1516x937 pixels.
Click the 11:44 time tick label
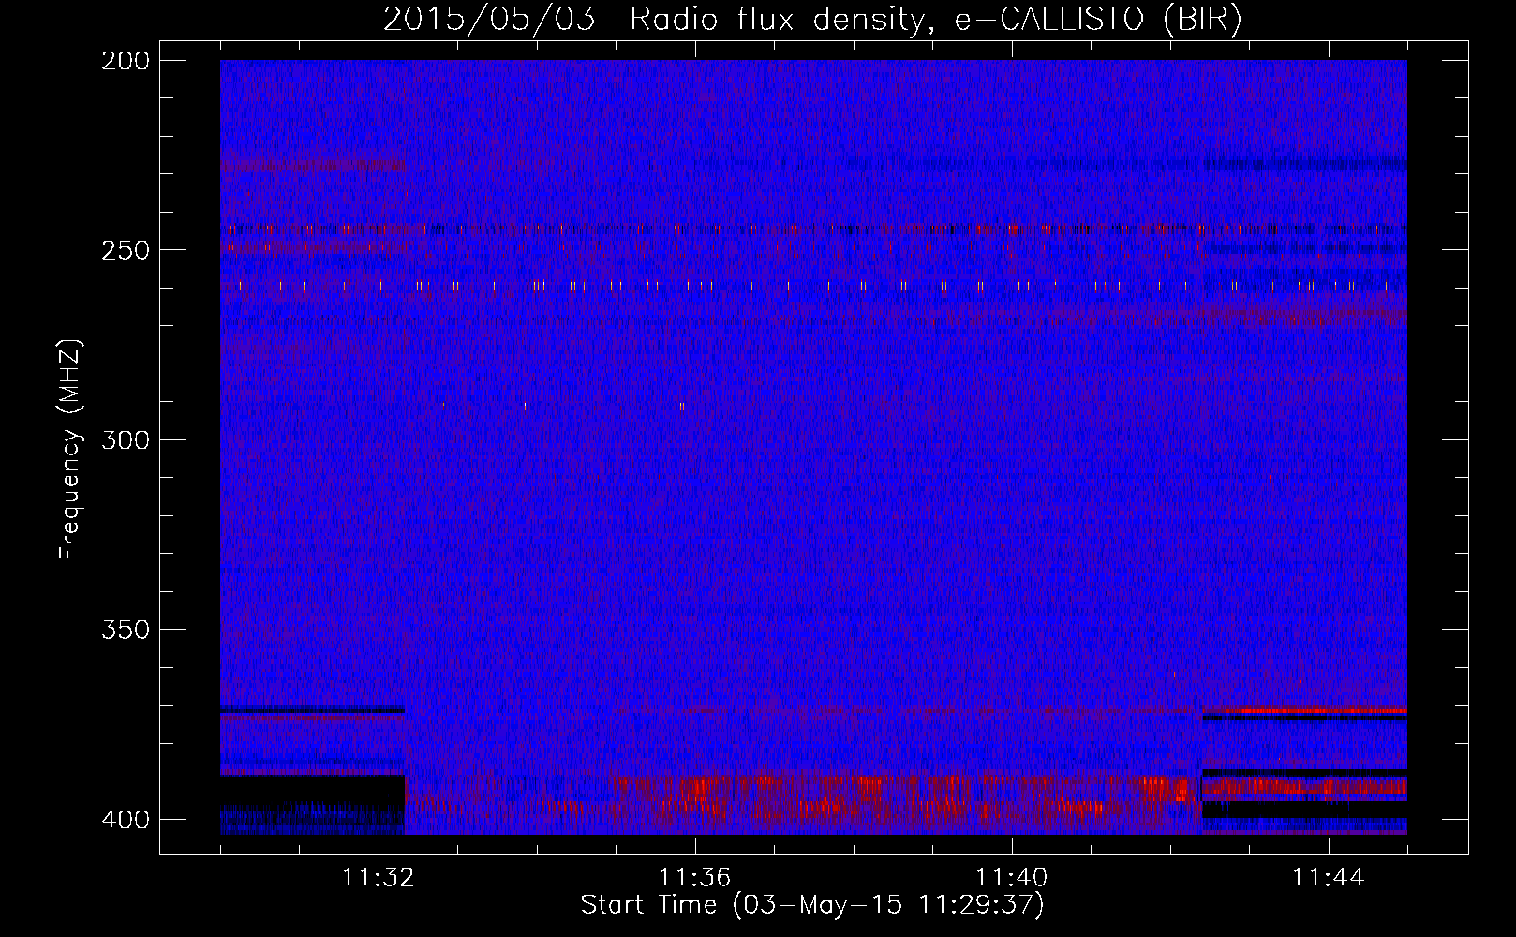point(1328,877)
